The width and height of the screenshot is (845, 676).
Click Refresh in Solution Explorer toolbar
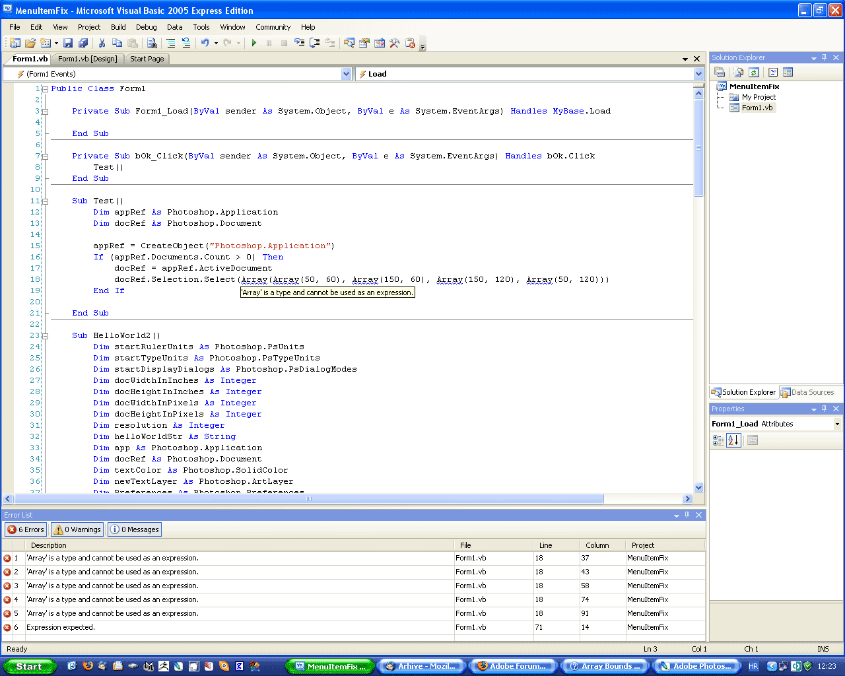754,72
